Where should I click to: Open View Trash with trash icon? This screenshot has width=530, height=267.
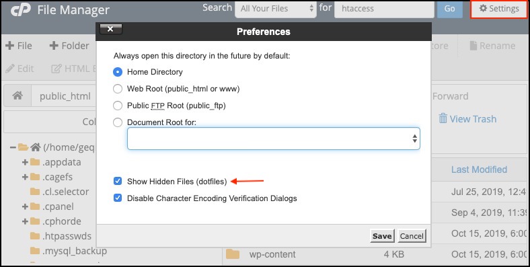[443, 118]
